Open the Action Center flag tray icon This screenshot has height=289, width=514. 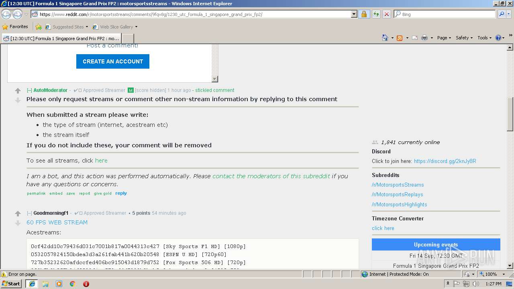457,284
